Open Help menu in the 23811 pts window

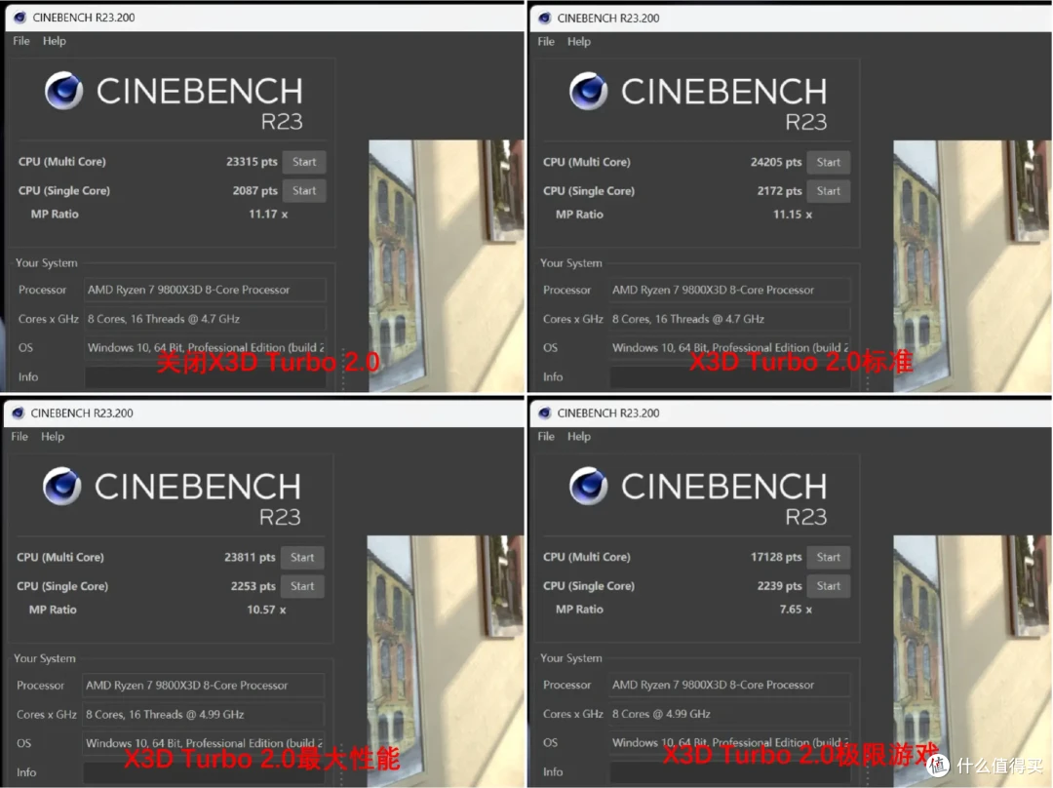[53, 437]
